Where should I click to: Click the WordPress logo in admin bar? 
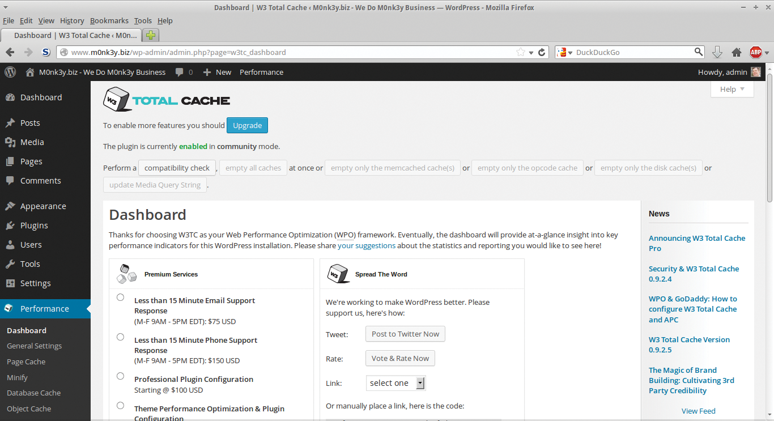tap(10, 72)
